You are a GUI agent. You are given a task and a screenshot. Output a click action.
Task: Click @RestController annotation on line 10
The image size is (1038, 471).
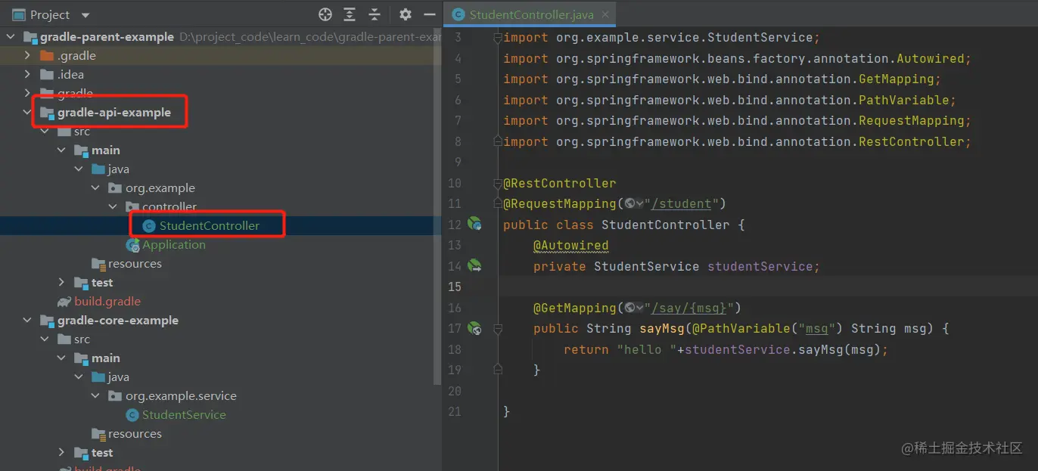coord(560,183)
